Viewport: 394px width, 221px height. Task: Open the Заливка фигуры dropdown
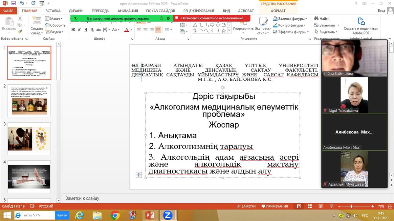coord(290,19)
